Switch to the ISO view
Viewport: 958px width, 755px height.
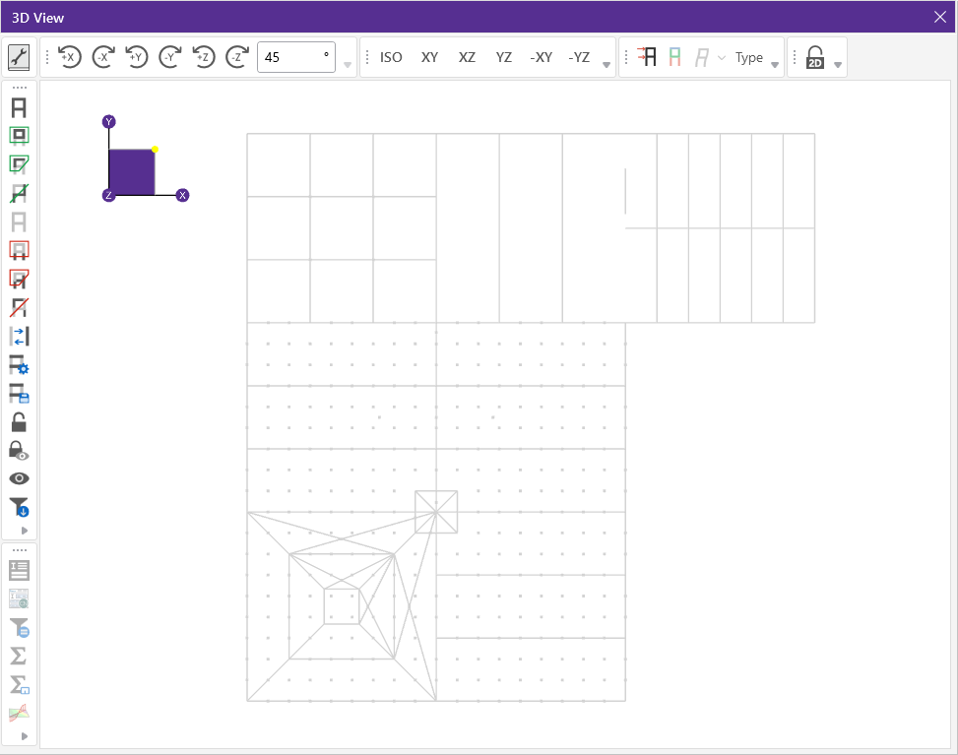(x=391, y=57)
